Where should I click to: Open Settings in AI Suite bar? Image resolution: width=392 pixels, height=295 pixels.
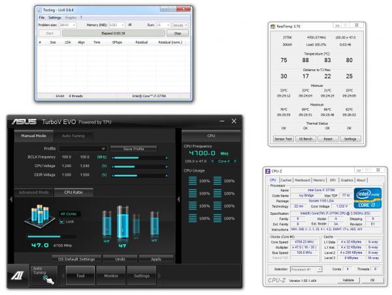[x=142, y=276]
